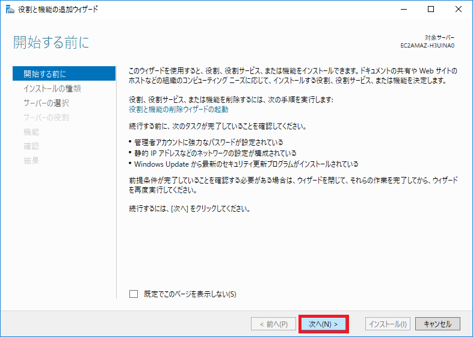The height and width of the screenshot is (337, 473).
Task: Select the 結果 step in sidebar
Action: point(31,161)
